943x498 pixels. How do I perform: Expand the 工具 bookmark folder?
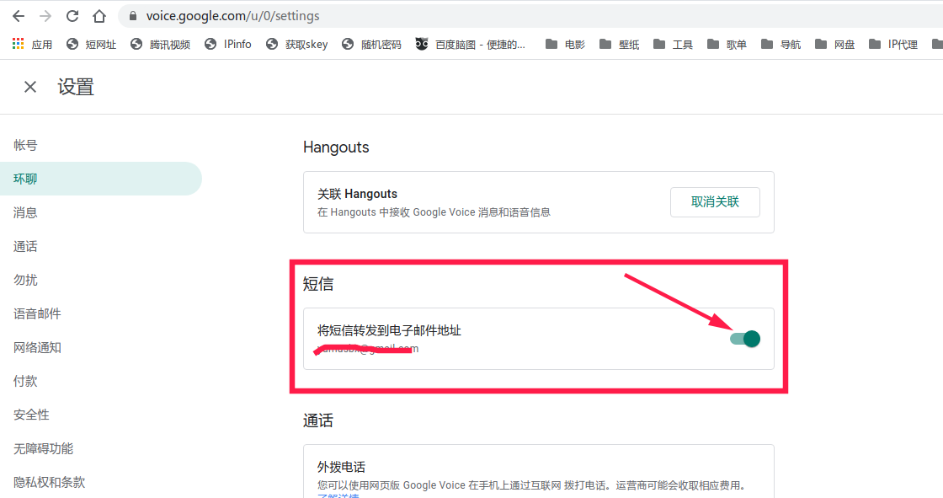673,44
